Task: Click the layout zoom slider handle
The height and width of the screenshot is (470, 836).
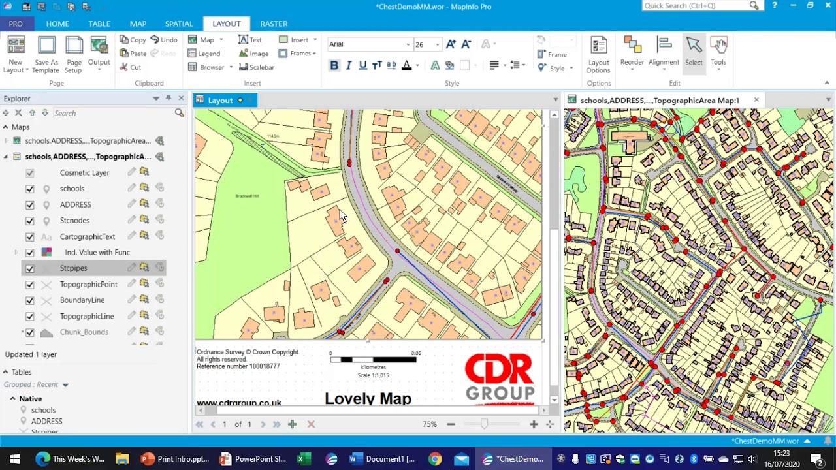Action: click(x=484, y=424)
